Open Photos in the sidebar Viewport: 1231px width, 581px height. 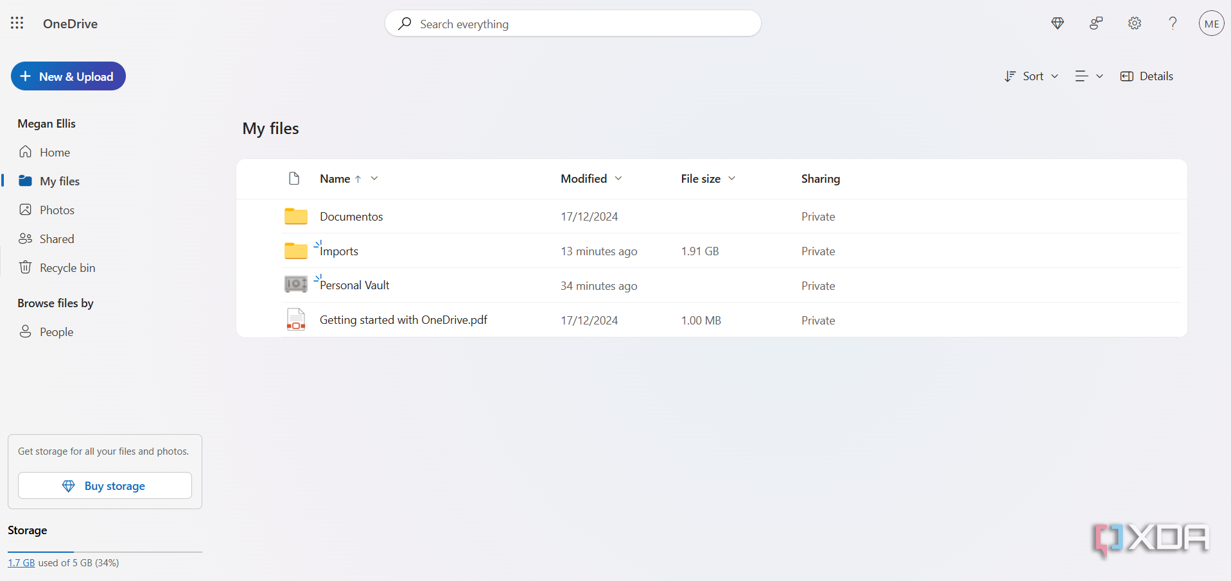46,210
